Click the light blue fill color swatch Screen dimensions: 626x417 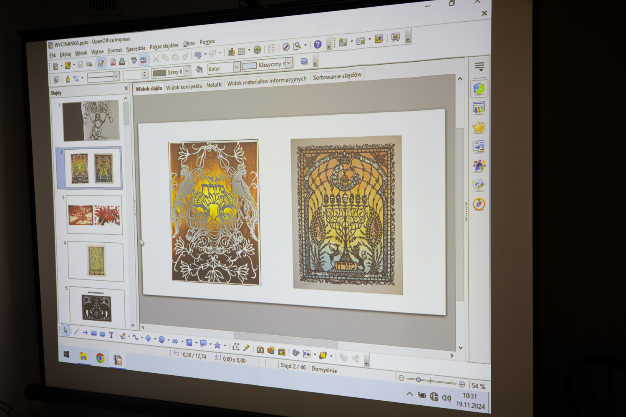[x=250, y=66]
